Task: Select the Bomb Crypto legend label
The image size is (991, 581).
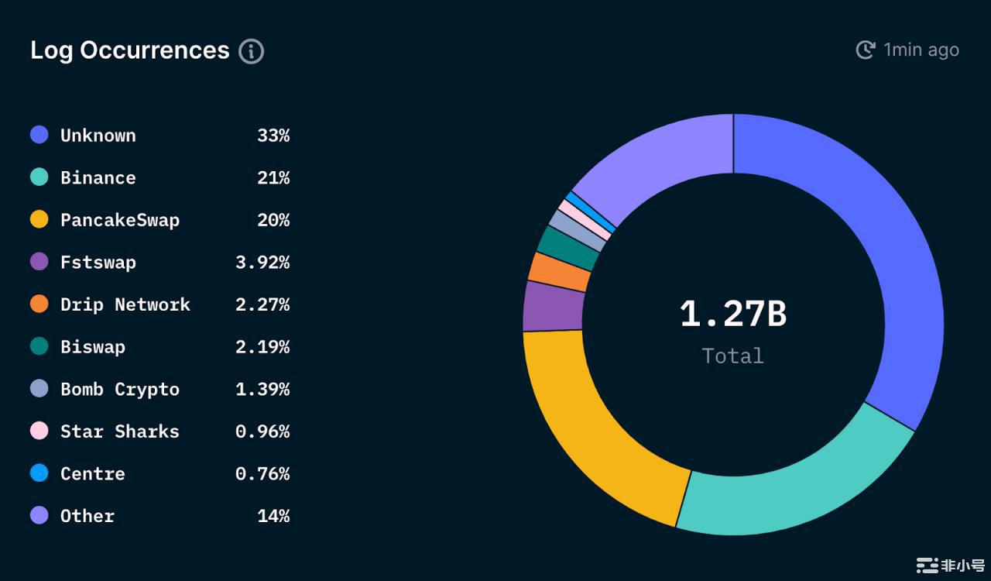Action: click(119, 389)
